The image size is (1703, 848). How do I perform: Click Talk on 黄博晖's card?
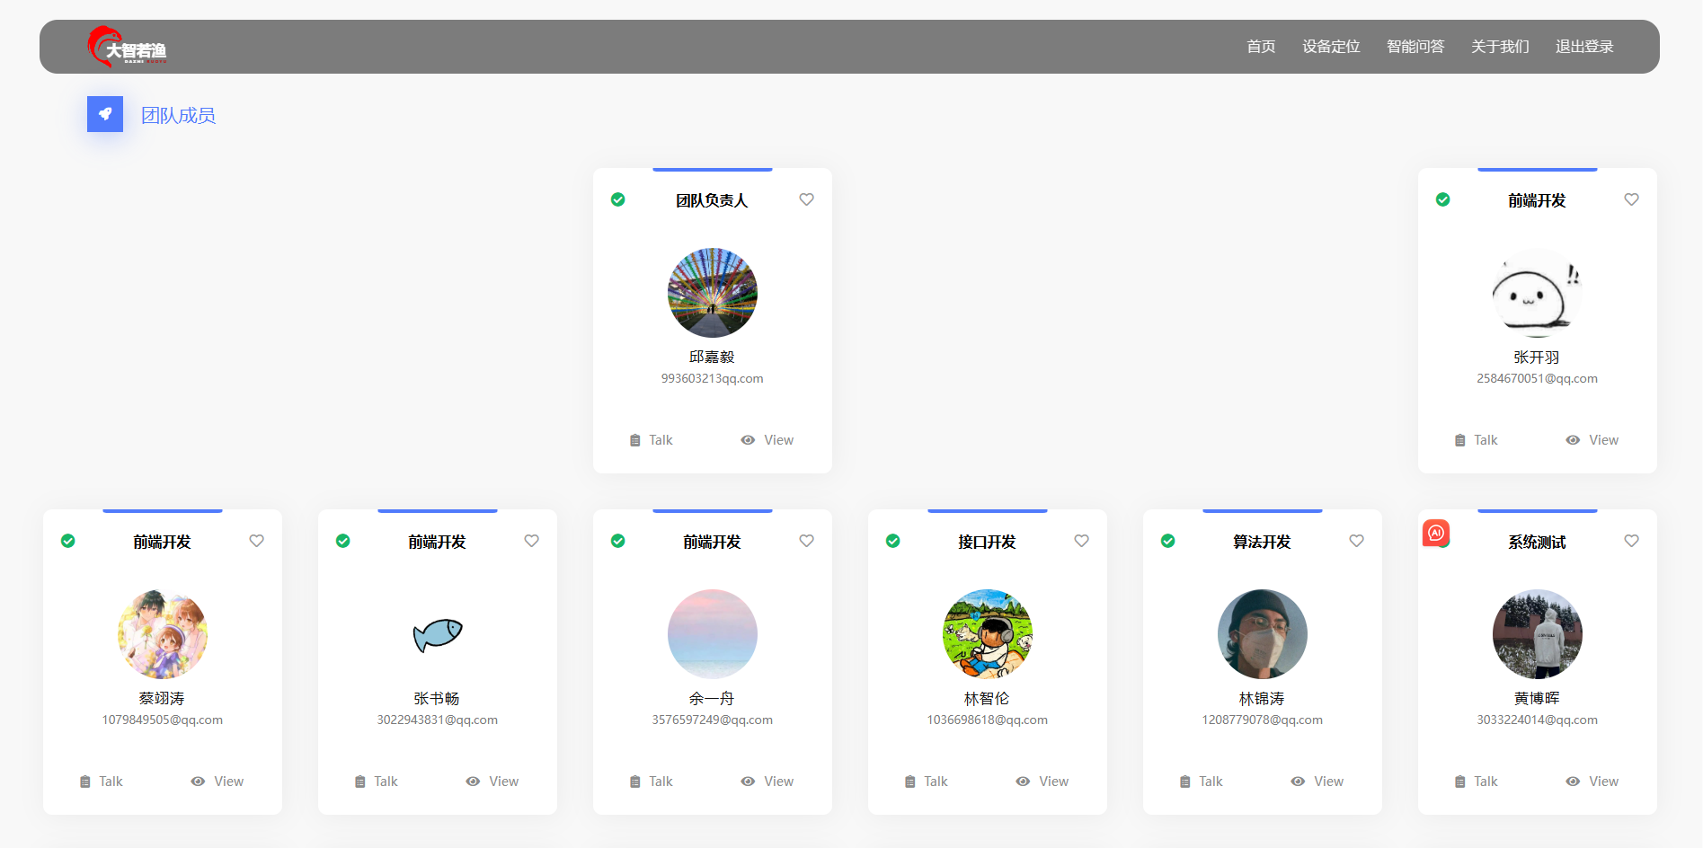[1477, 782]
